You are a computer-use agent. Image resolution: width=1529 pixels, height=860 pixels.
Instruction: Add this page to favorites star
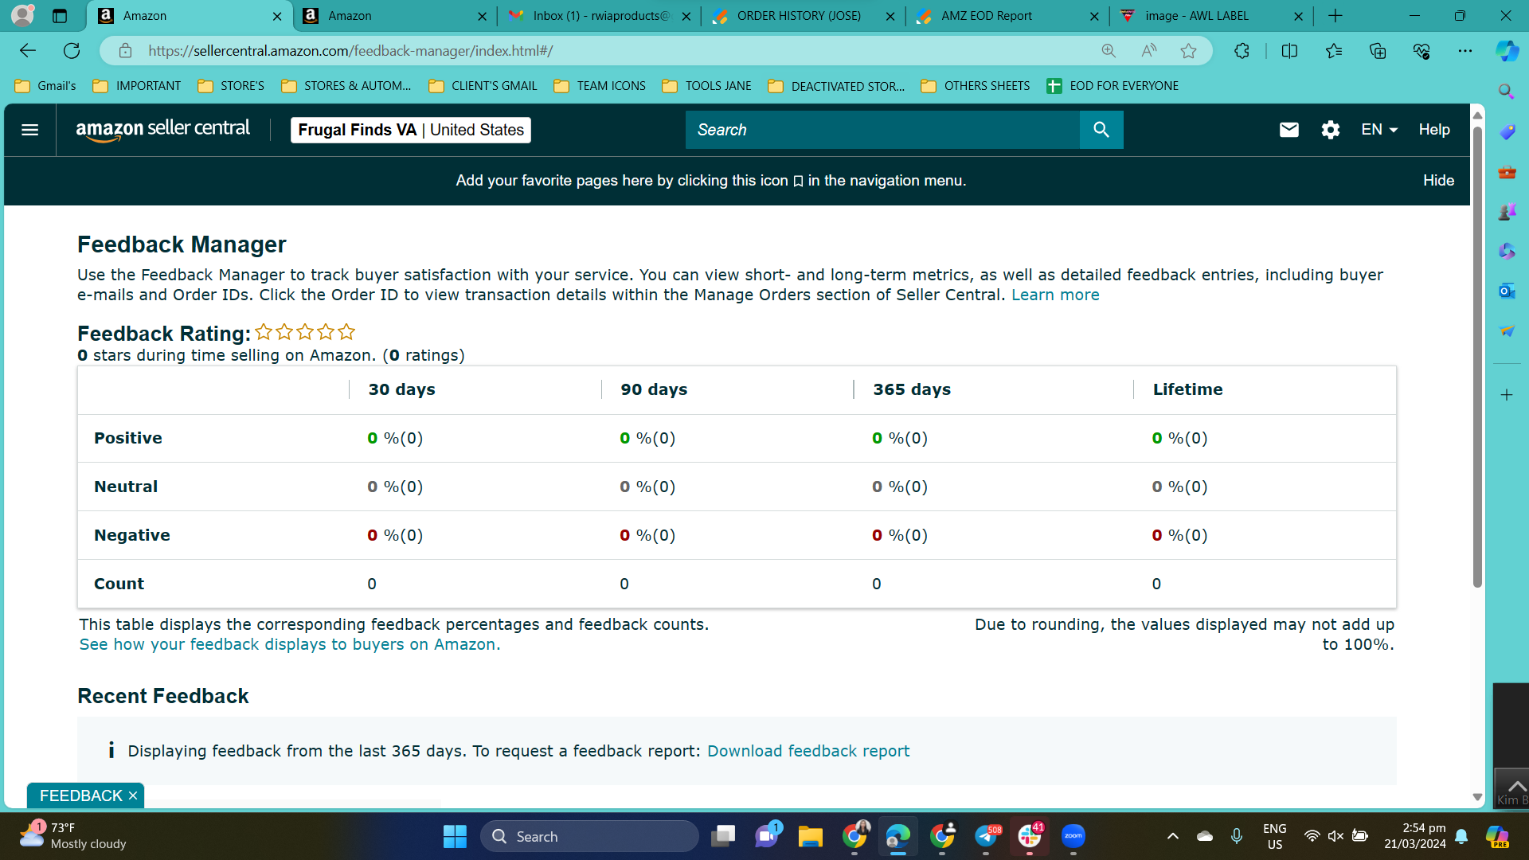click(x=1189, y=51)
